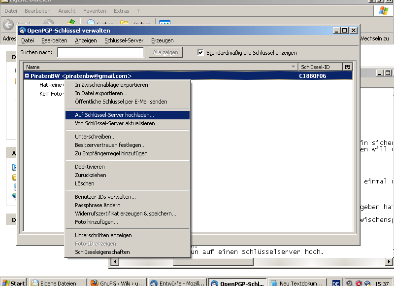Toggle 'Standardmäßig alle Schlüssel anzeigen' checkbox

tap(200, 53)
